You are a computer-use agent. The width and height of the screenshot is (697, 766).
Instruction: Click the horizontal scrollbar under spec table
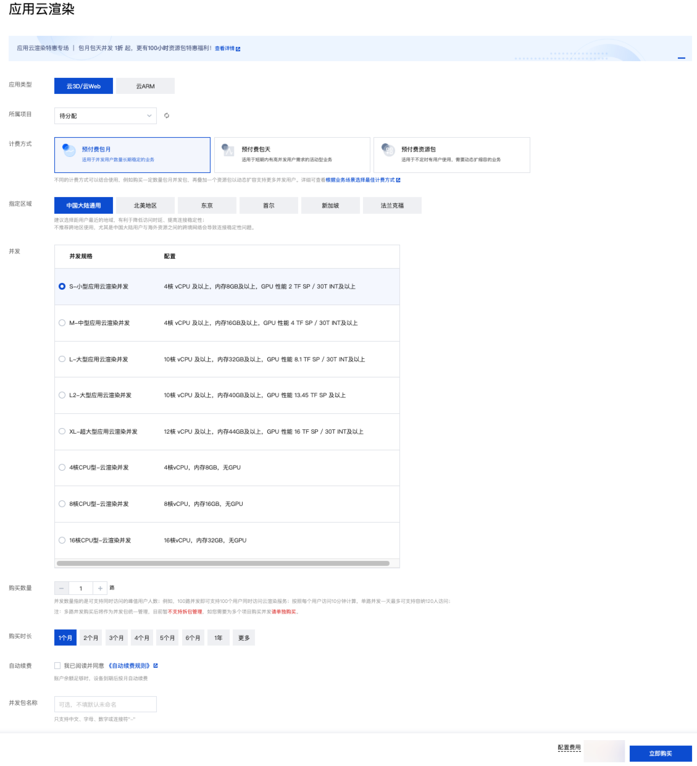(223, 563)
